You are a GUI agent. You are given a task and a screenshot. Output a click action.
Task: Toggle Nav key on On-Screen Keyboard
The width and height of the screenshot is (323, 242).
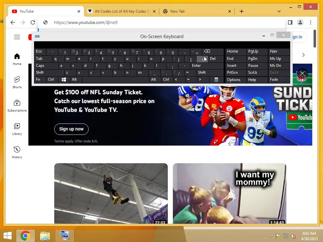(x=279, y=51)
